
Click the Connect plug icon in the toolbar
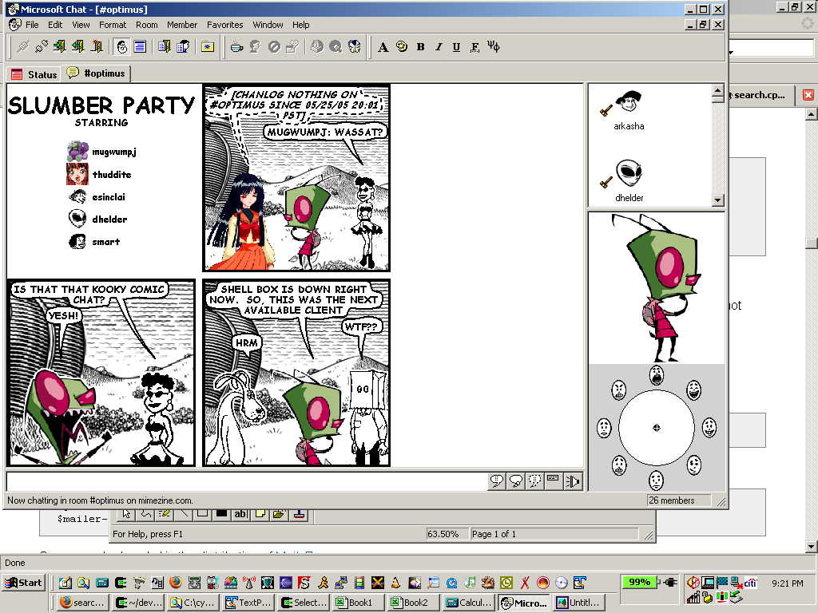(22, 47)
